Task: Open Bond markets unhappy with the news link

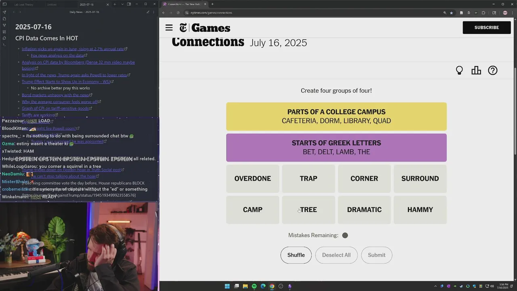Action: pyautogui.click(x=55, y=95)
